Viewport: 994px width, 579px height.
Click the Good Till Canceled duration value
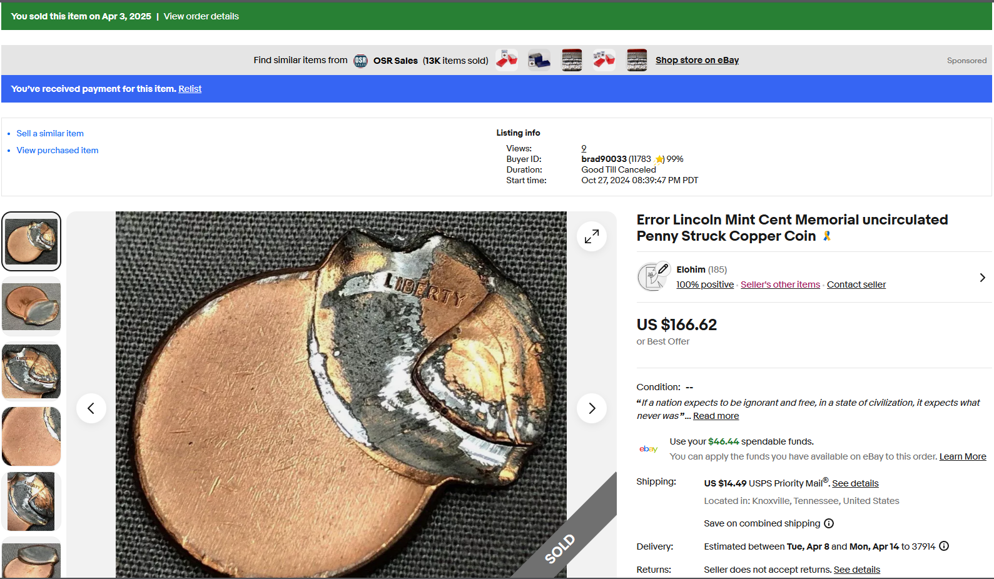[x=619, y=169]
